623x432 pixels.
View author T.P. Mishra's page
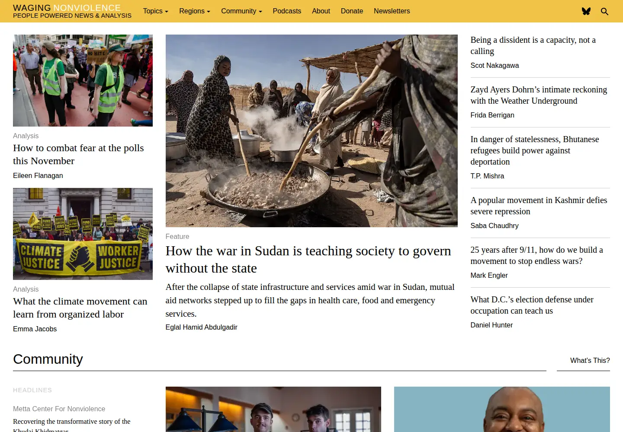(487, 176)
